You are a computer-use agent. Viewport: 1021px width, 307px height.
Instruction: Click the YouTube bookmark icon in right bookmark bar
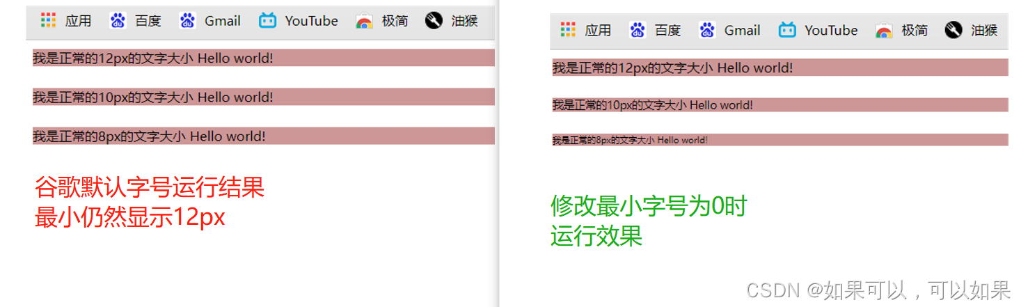787,30
